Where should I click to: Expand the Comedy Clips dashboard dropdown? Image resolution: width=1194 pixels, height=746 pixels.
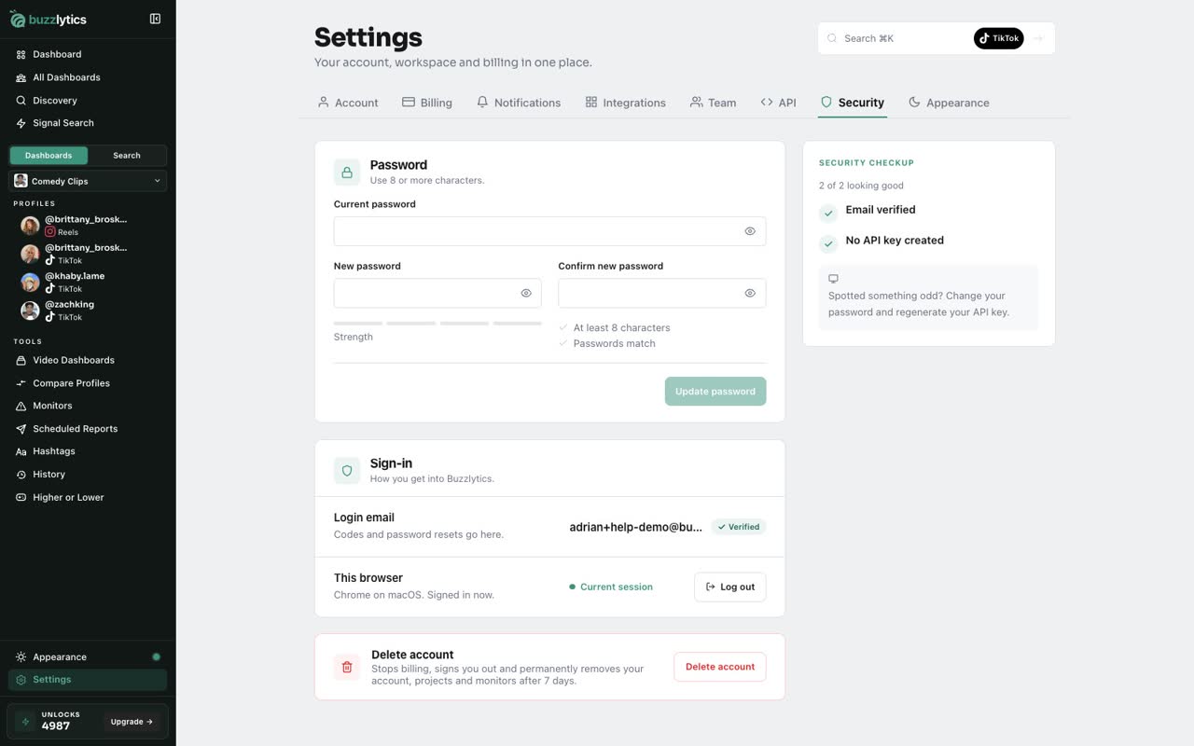point(88,181)
